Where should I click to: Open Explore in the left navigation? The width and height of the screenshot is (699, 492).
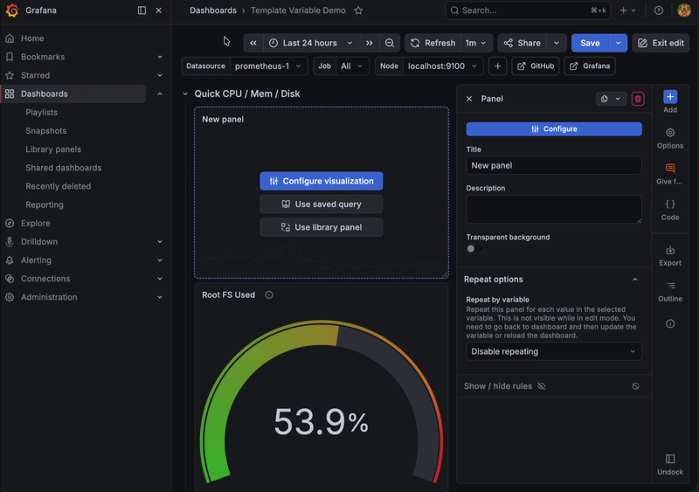point(36,223)
